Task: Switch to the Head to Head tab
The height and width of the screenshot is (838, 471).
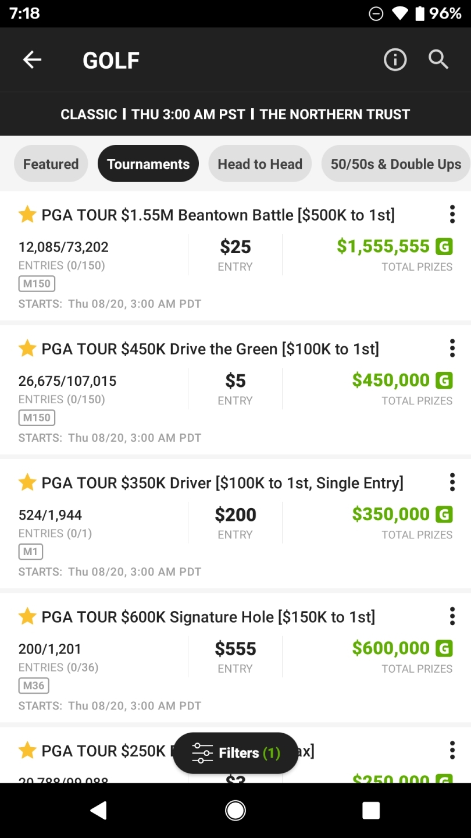Action: click(x=260, y=164)
